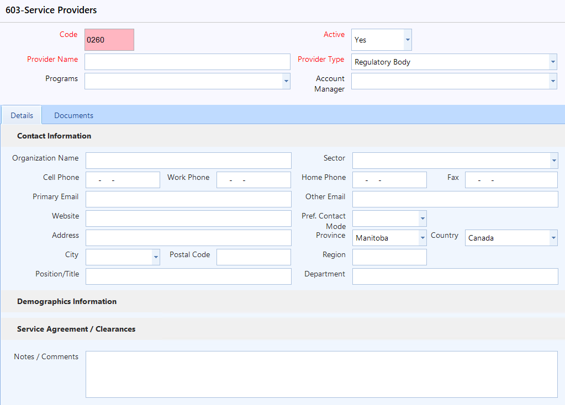Viewport: 565px width, 405px height.
Task: Click the Department input field
Action: pos(455,276)
